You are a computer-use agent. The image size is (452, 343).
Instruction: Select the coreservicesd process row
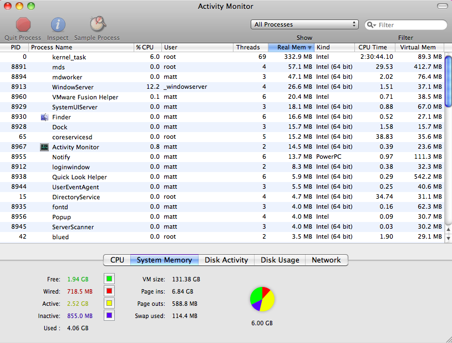point(222,137)
